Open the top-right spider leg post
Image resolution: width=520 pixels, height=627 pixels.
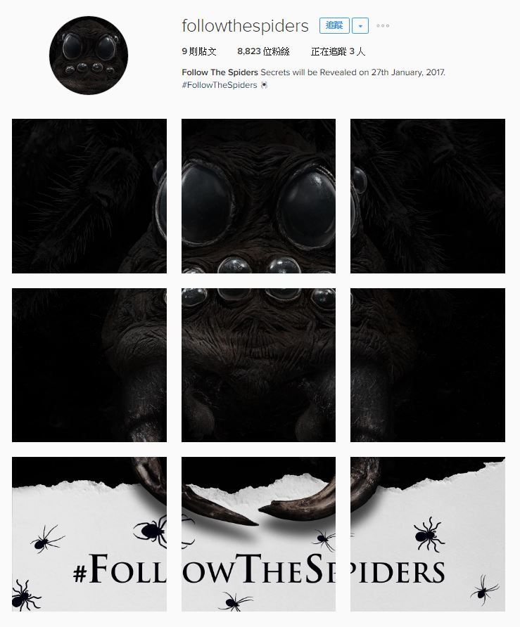(x=428, y=196)
